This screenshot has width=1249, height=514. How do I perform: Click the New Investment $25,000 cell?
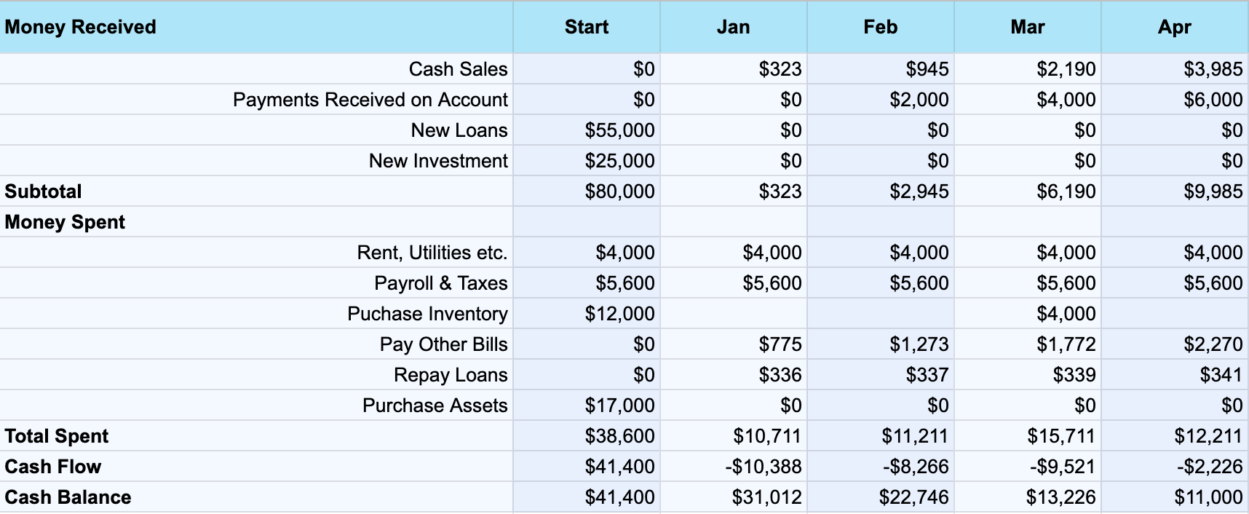coord(619,161)
